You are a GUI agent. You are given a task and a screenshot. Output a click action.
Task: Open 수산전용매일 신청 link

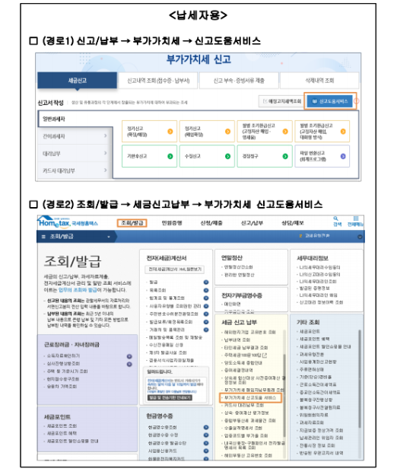(x=166, y=345)
